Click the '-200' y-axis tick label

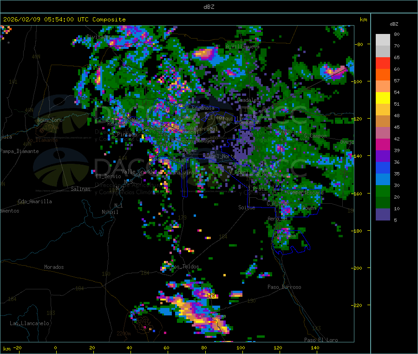coord(358,268)
